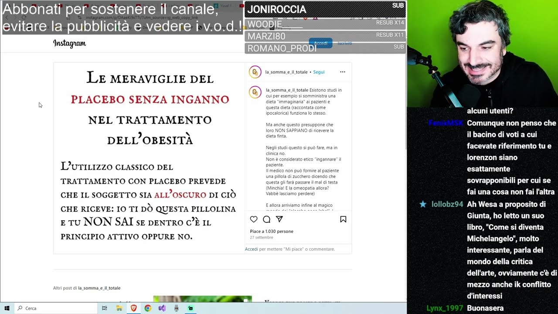558x314 pixels.
Task: Click FenixMSK username in chat
Action: [446, 123]
